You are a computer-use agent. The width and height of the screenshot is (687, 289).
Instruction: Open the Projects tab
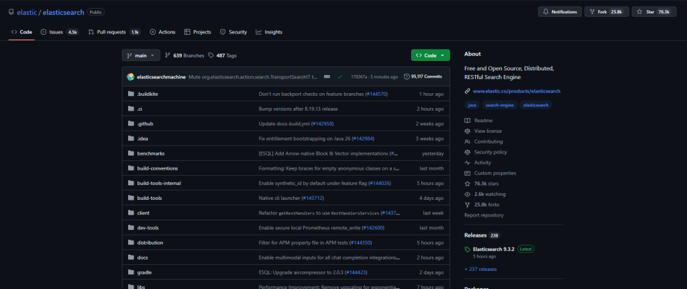tap(198, 32)
